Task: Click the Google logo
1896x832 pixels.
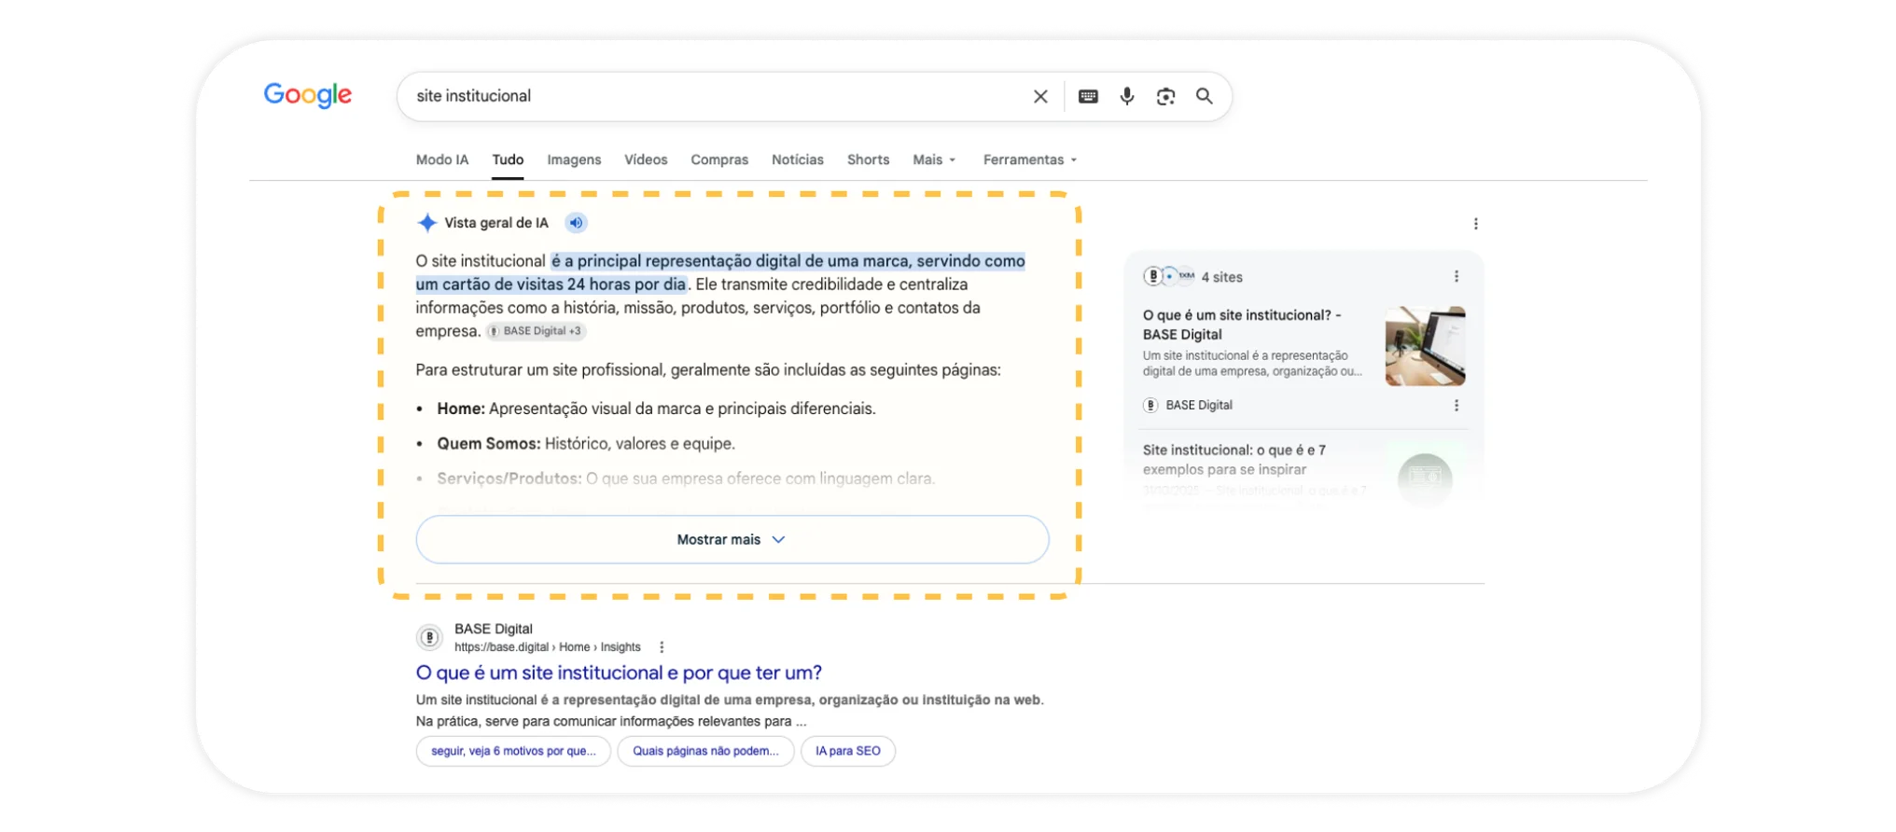Action: (x=307, y=95)
